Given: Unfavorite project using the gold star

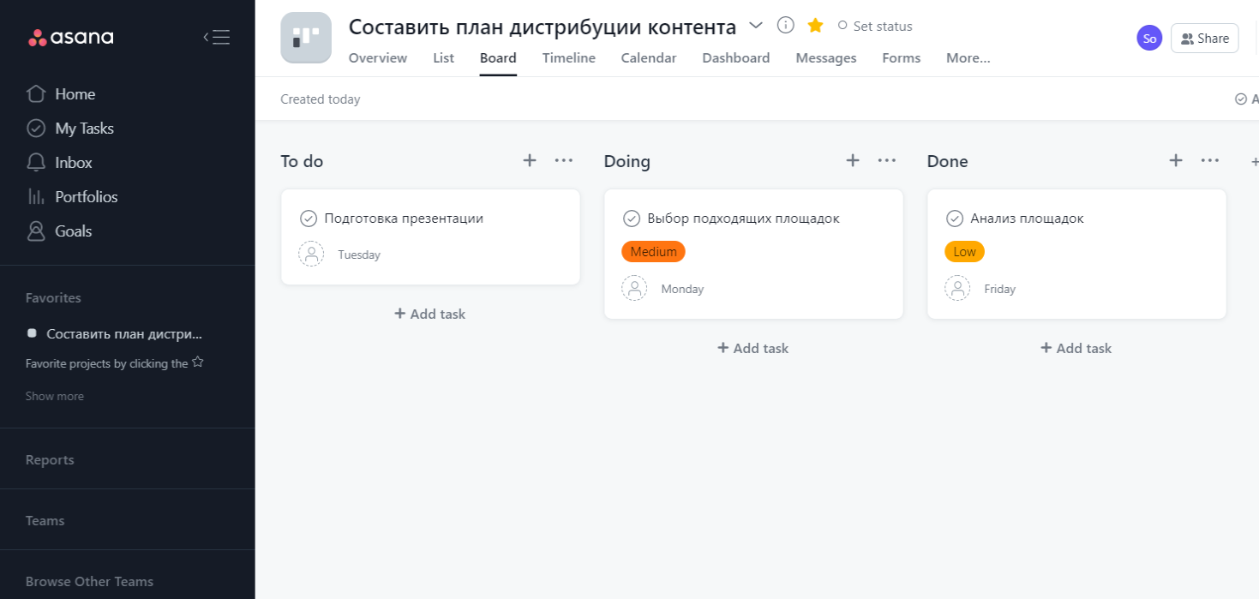Looking at the screenshot, I should 815,26.
